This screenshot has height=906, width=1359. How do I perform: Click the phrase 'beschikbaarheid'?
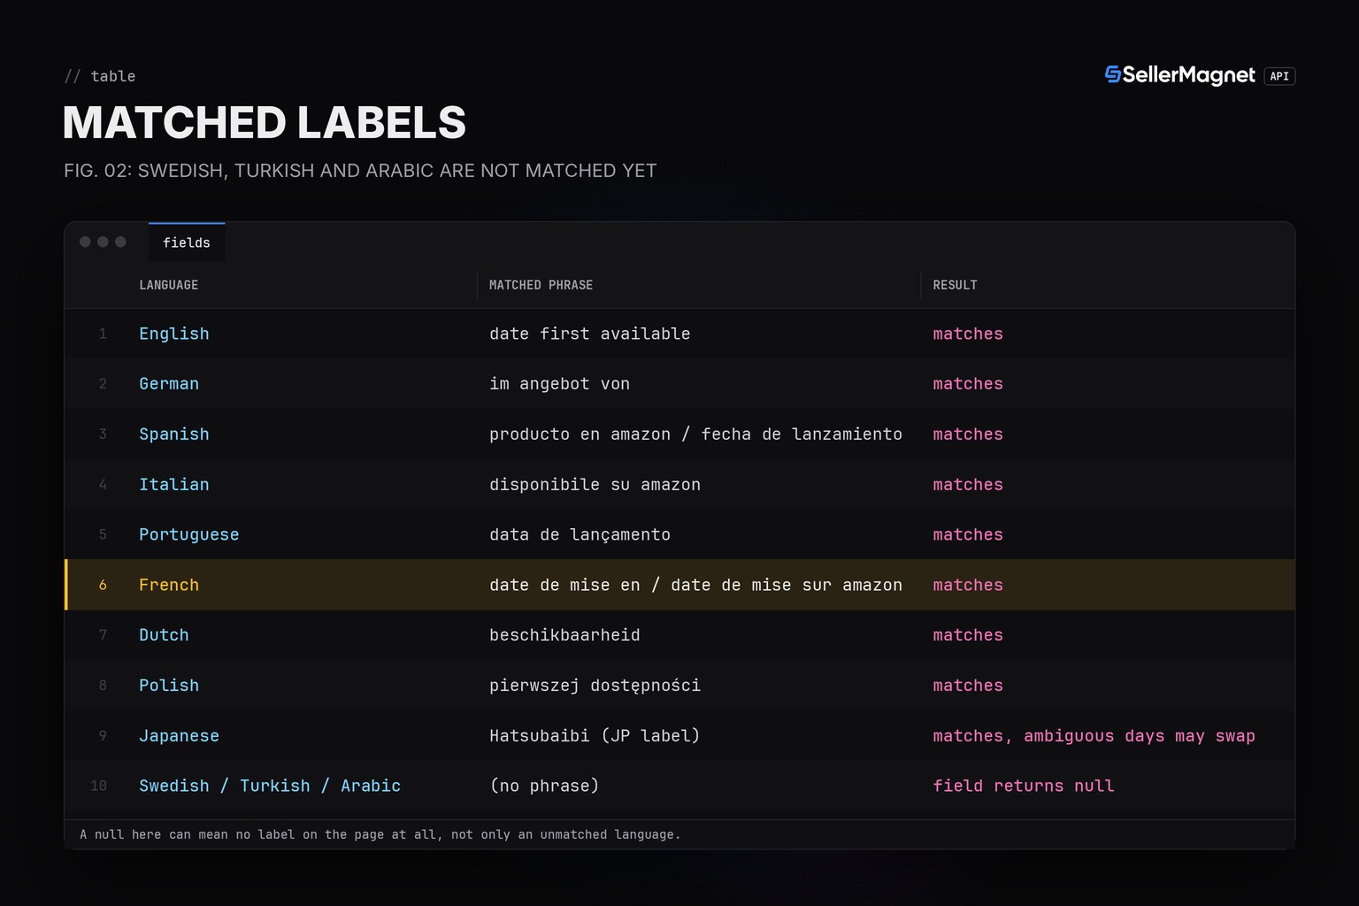click(x=565, y=635)
